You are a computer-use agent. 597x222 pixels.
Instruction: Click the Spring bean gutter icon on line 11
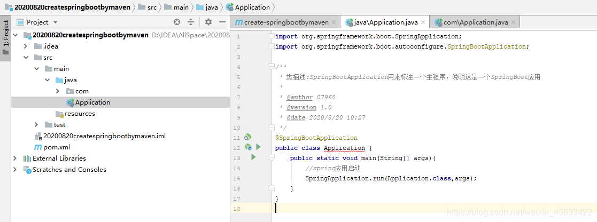[248, 137]
